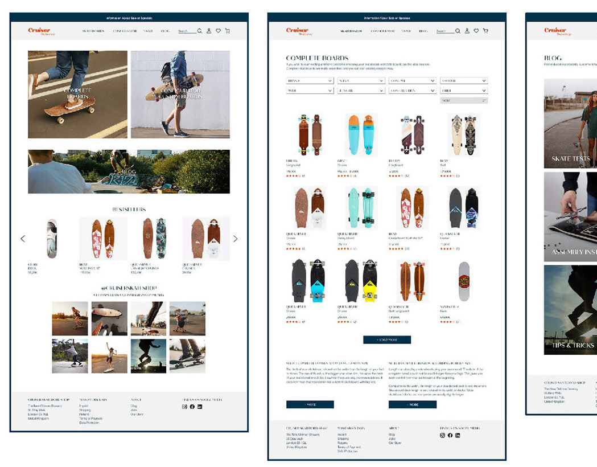Open the Sort selector below the filters
Screen dimensions: 597x467
(x=464, y=101)
